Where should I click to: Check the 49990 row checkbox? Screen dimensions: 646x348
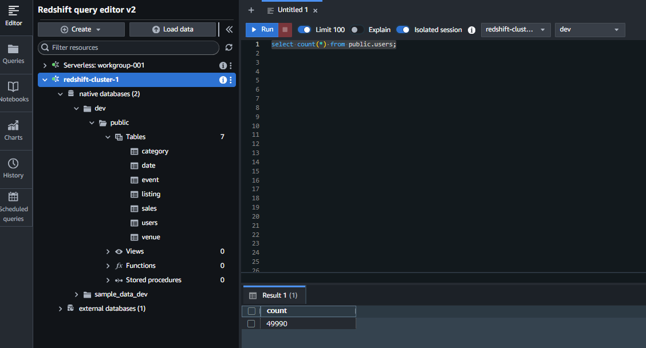click(x=251, y=324)
